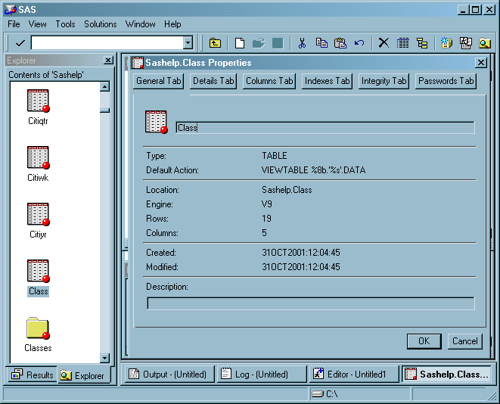500x404 pixels.
Task: Switch to the General Tab
Action: [x=159, y=81]
